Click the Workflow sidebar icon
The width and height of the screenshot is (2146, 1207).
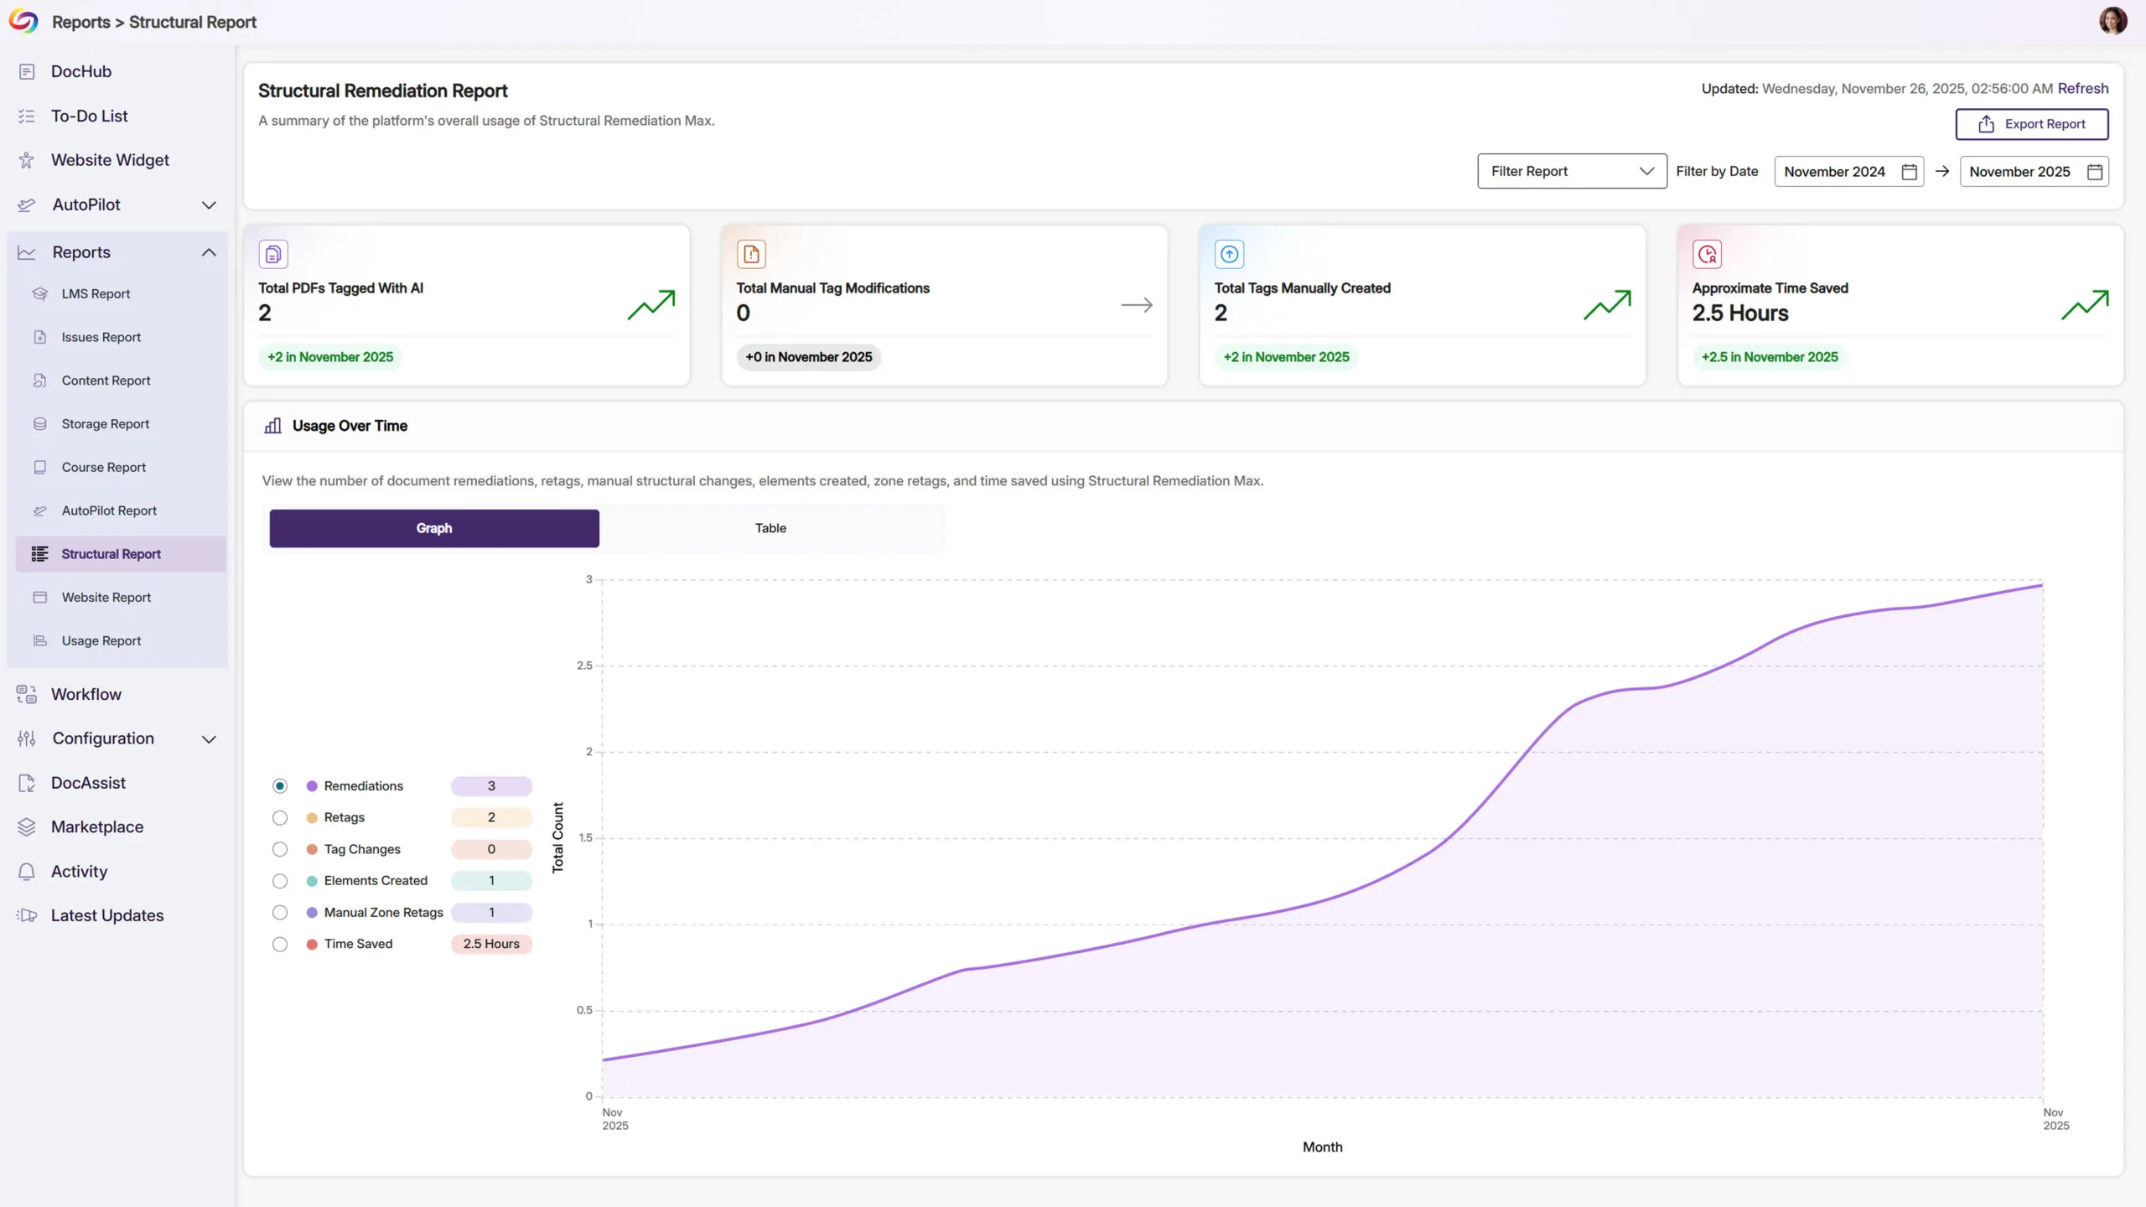(x=27, y=694)
